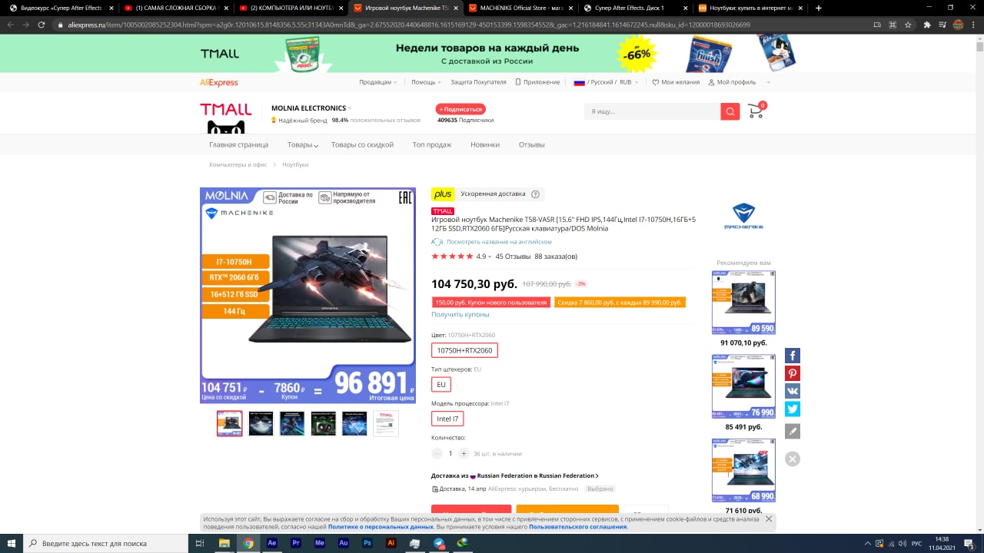Open Защита Покупателя link

pyautogui.click(x=478, y=82)
